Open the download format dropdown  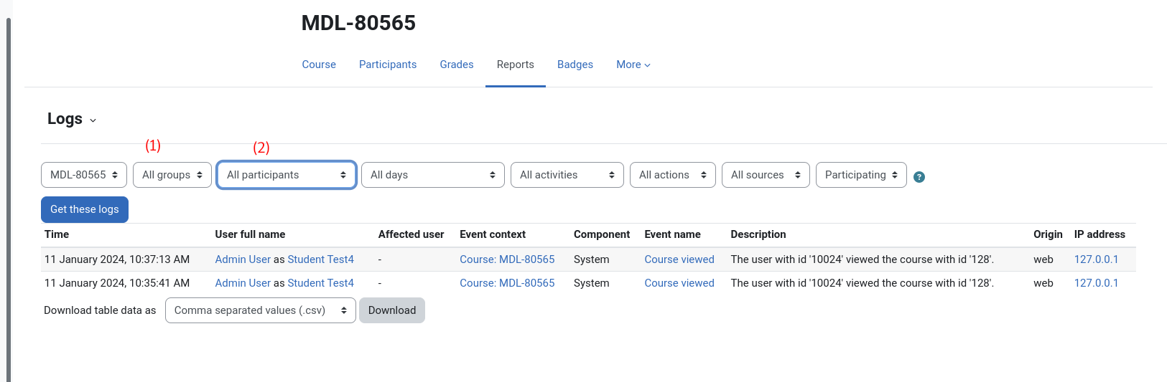261,310
